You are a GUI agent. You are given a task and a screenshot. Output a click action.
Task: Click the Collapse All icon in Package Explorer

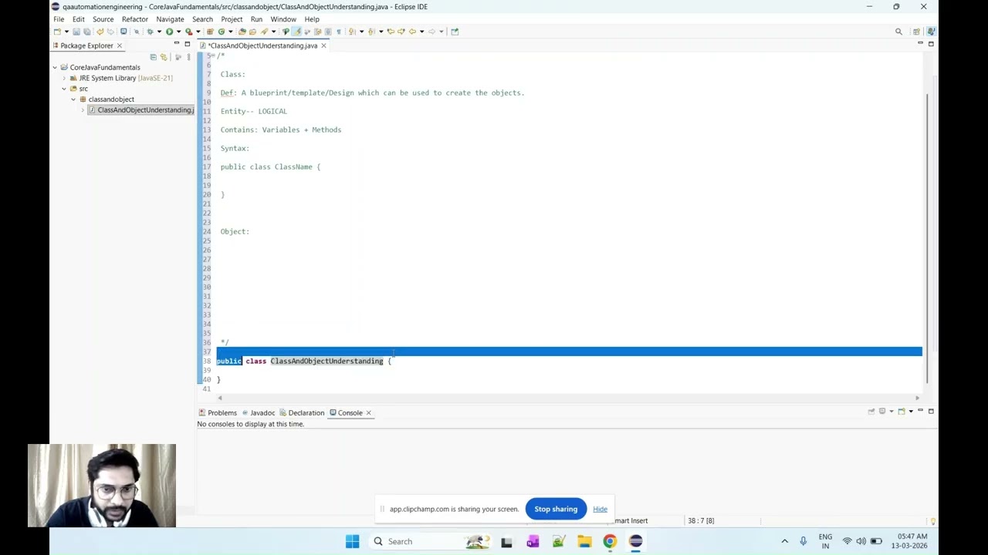tap(153, 57)
